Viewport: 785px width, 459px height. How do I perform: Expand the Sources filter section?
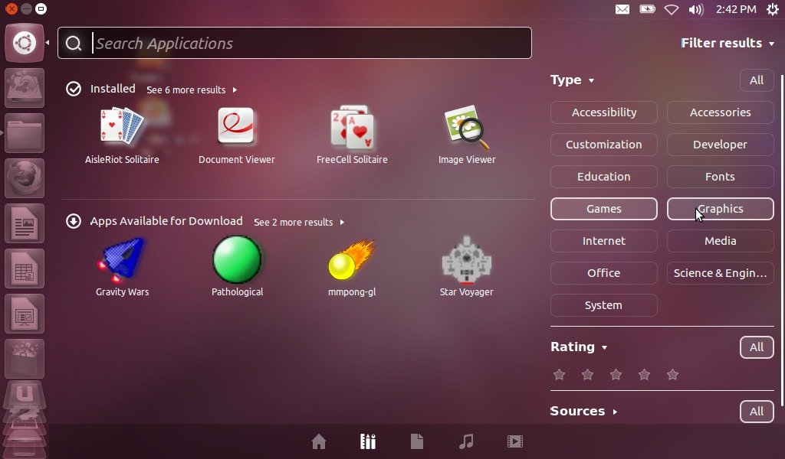583,411
